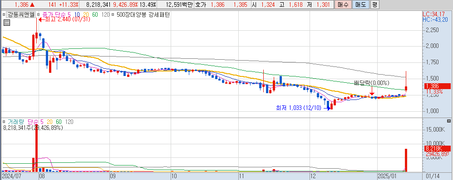Click the low price 1,301
Image resolution: width=453 pixels, height=180 pixels.
point(323,5)
